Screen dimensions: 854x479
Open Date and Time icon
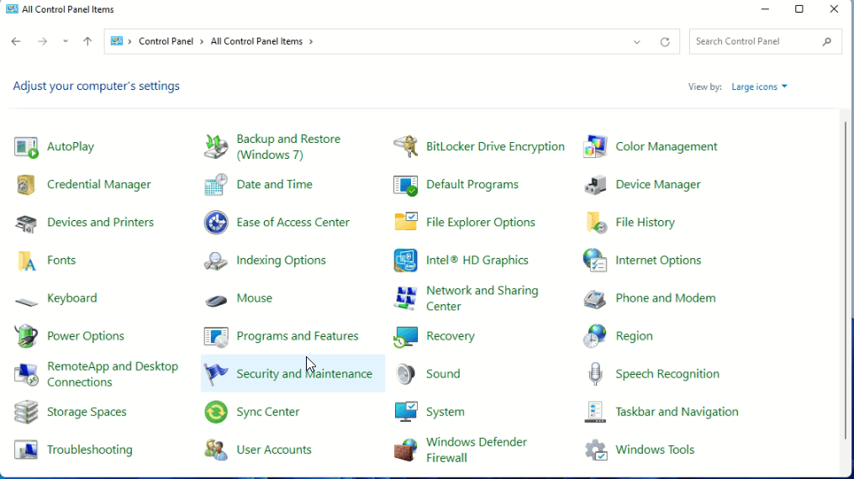pos(216,185)
